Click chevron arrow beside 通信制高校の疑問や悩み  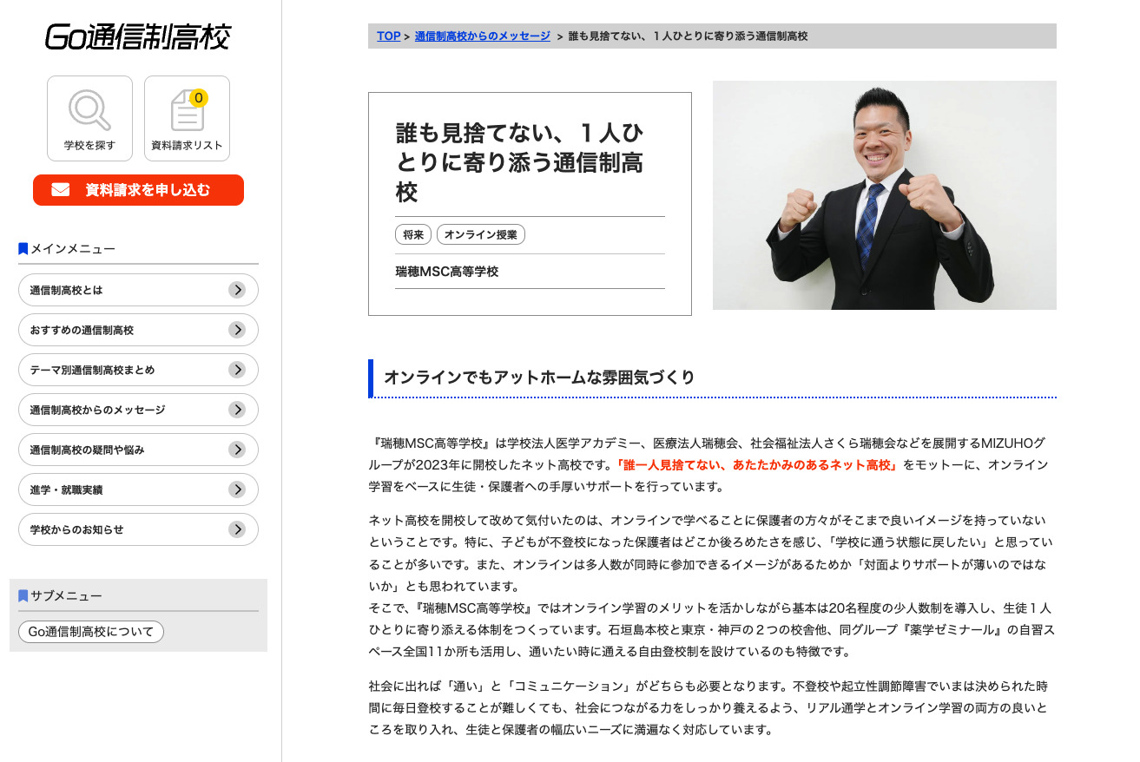[x=237, y=450]
